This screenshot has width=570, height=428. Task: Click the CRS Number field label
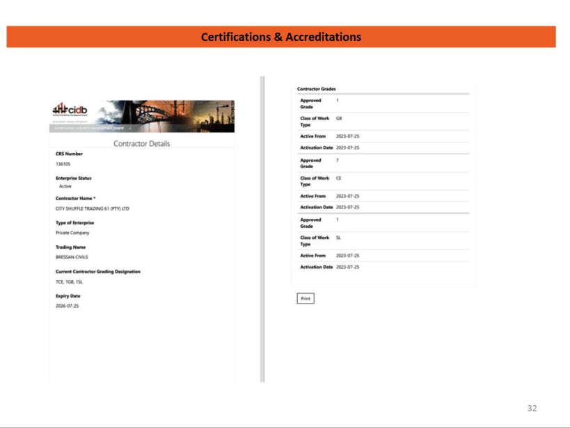pos(69,154)
